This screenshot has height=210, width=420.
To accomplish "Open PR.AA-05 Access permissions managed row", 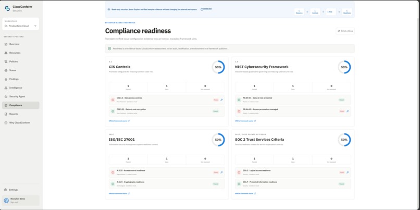I will coord(293,111).
